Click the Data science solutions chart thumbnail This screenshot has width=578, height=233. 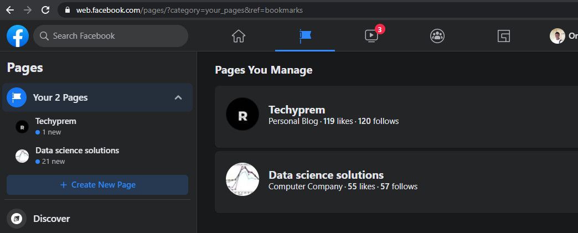pyautogui.click(x=242, y=179)
